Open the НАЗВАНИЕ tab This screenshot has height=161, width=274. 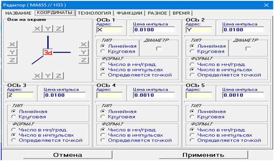[19, 13]
